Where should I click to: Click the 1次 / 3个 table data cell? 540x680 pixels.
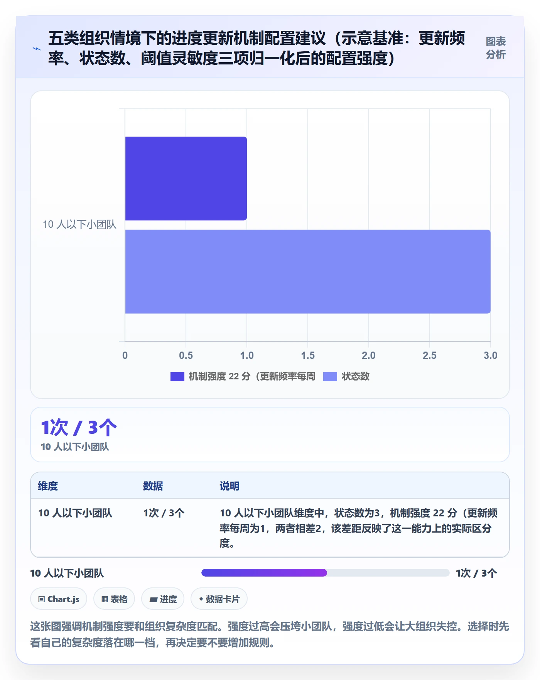coord(164,513)
